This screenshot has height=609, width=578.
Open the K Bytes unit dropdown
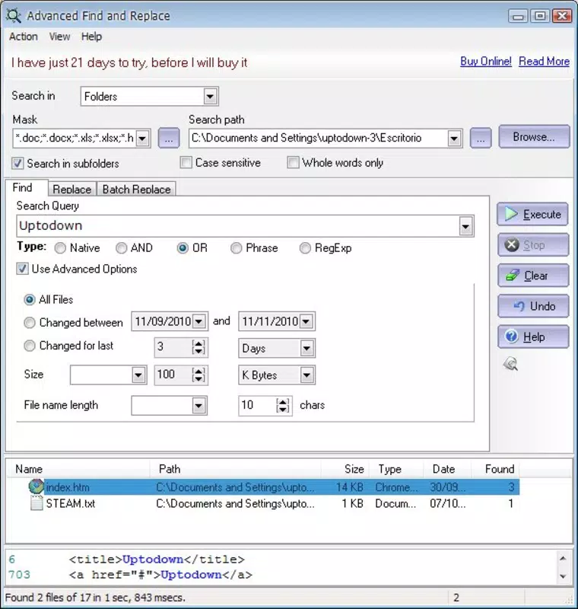pos(306,375)
